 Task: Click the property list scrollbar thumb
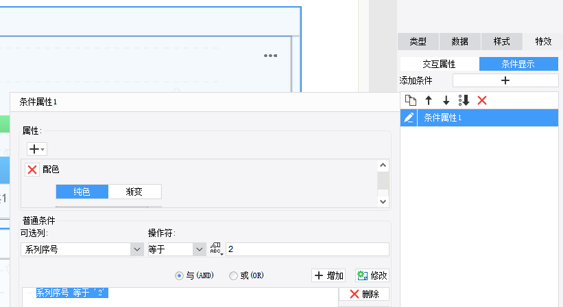click(x=383, y=181)
